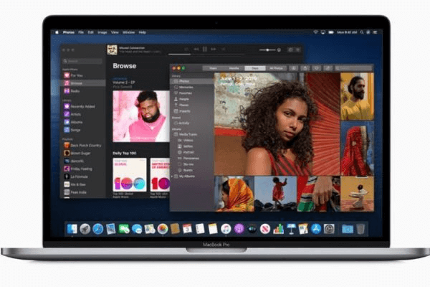Open News app in the Dock

pos(265,229)
